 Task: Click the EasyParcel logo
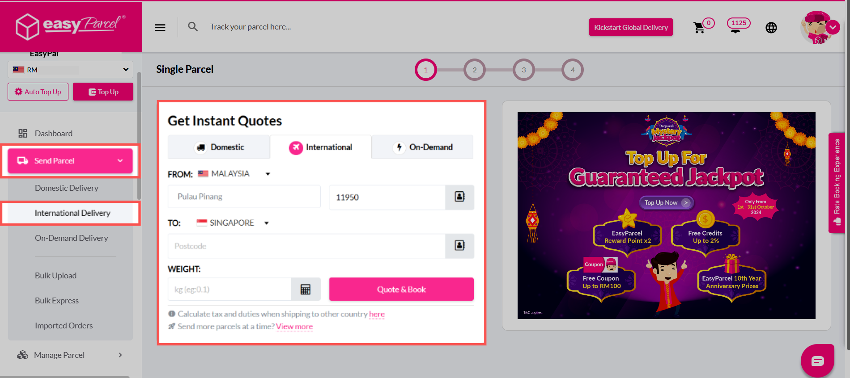coord(71,26)
